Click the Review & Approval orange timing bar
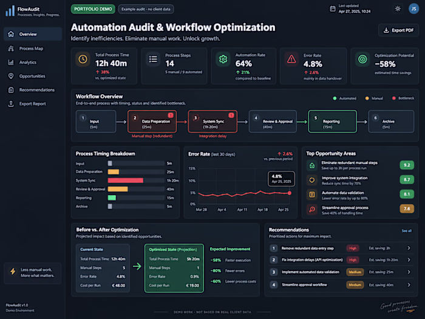Image resolution: width=425 pixels, height=319 pixels. (118, 189)
